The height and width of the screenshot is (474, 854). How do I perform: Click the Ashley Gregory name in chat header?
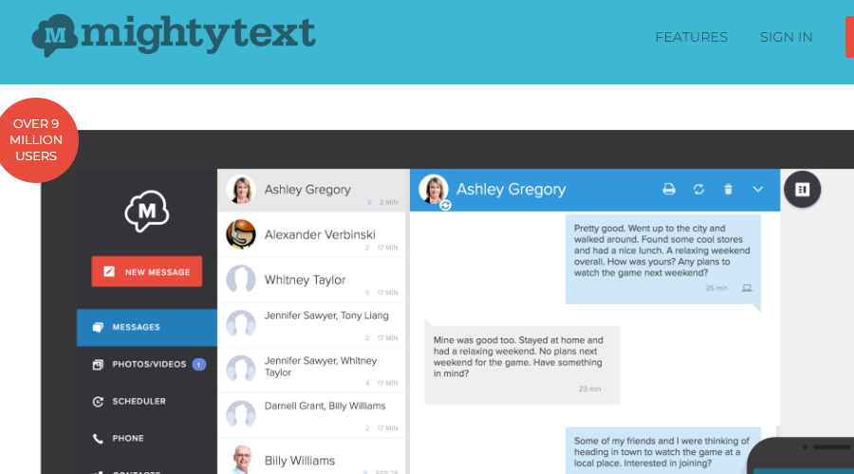(x=511, y=190)
